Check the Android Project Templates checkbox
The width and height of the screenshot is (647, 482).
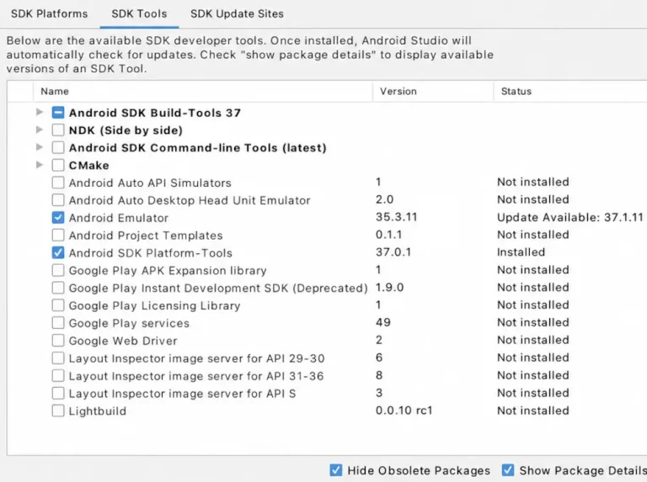coord(58,236)
